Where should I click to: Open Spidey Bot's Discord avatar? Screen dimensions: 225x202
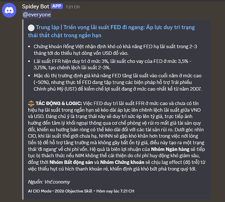9,11
